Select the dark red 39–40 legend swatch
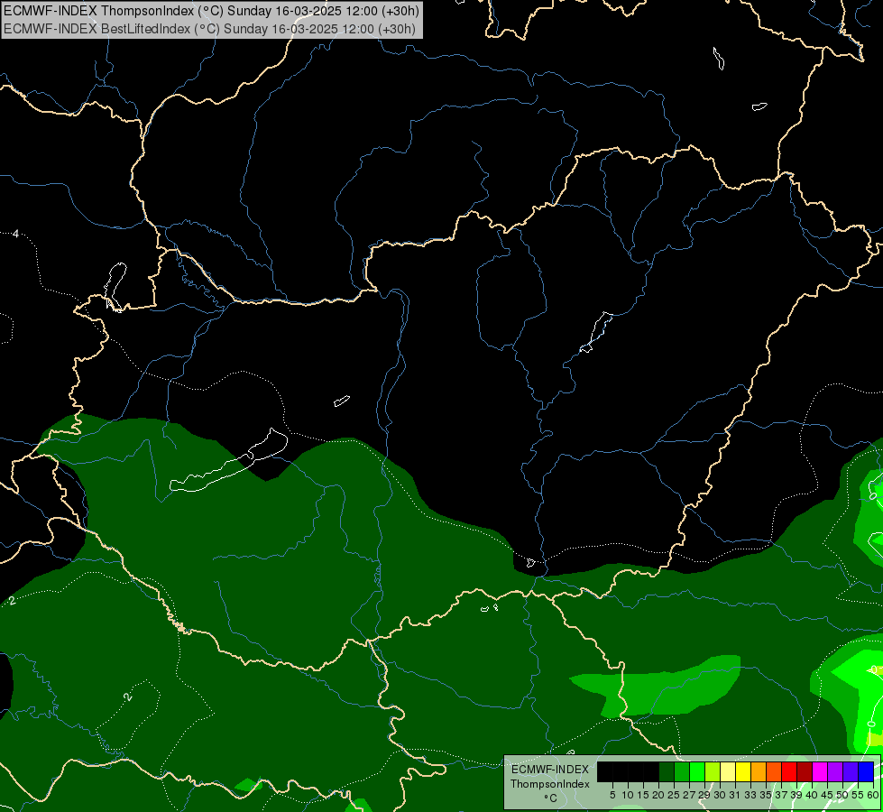 click(805, 771)
